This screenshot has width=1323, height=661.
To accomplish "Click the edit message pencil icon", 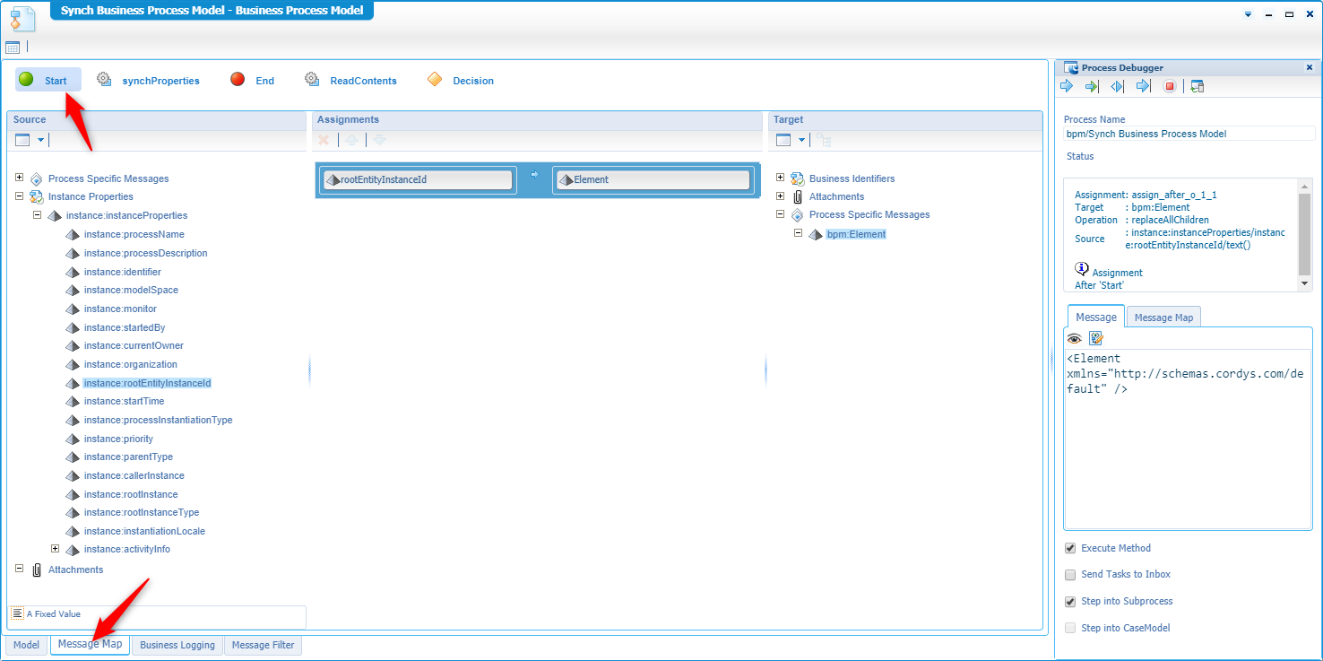I will coord(1095,338).
